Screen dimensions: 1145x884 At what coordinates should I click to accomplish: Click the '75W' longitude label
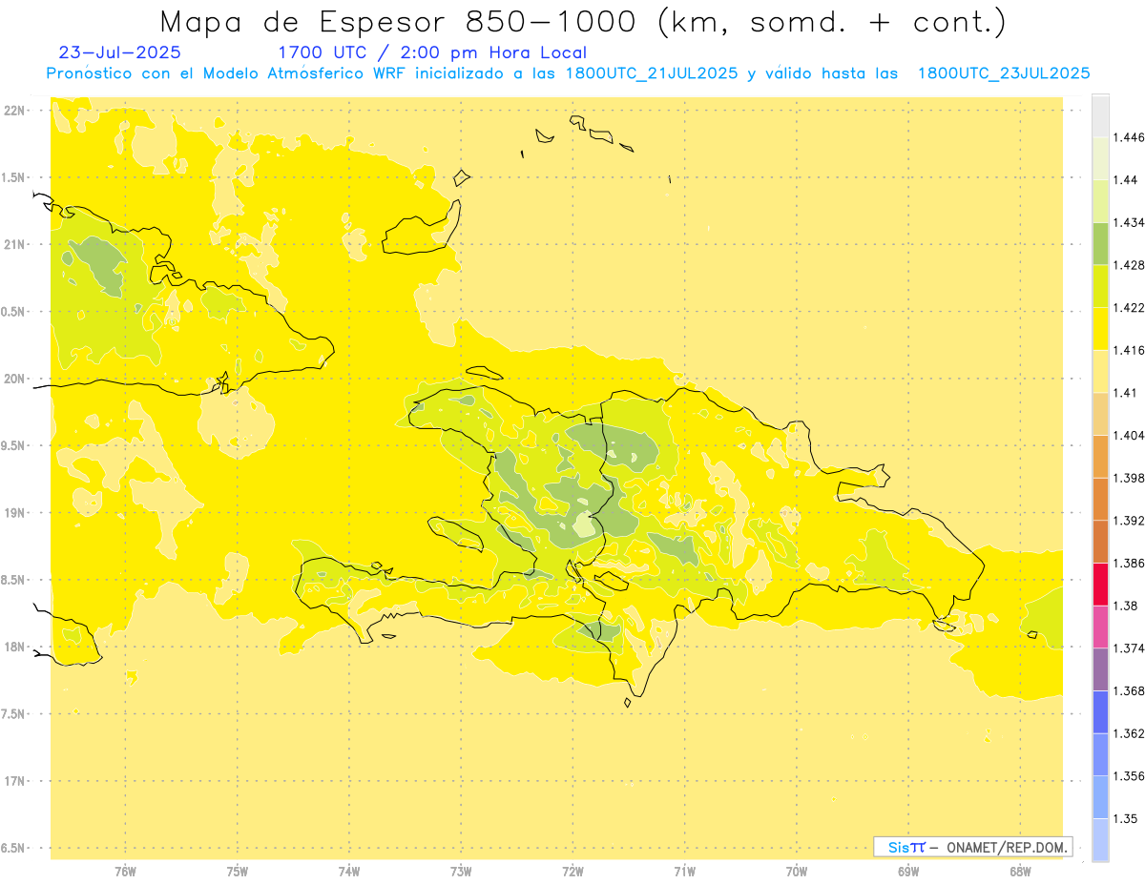[x=238, y=872]
